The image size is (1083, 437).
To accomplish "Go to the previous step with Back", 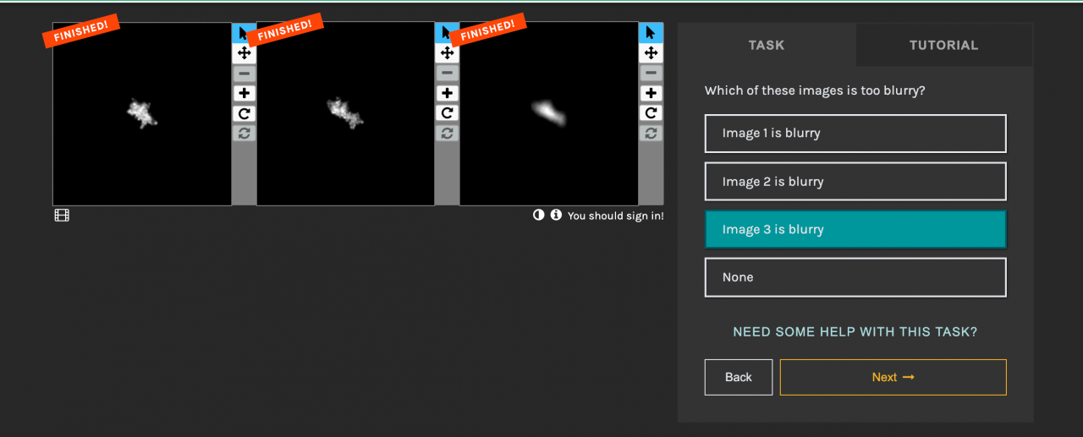I will [739, 377].
